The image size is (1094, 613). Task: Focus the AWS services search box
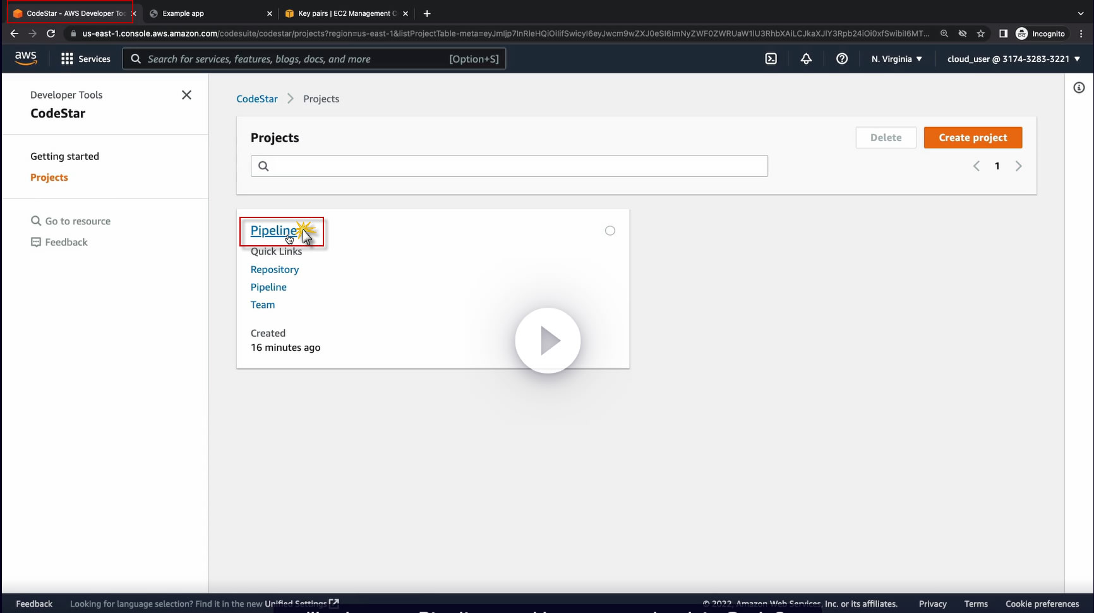pyautogui.click(x=314, y=59)
